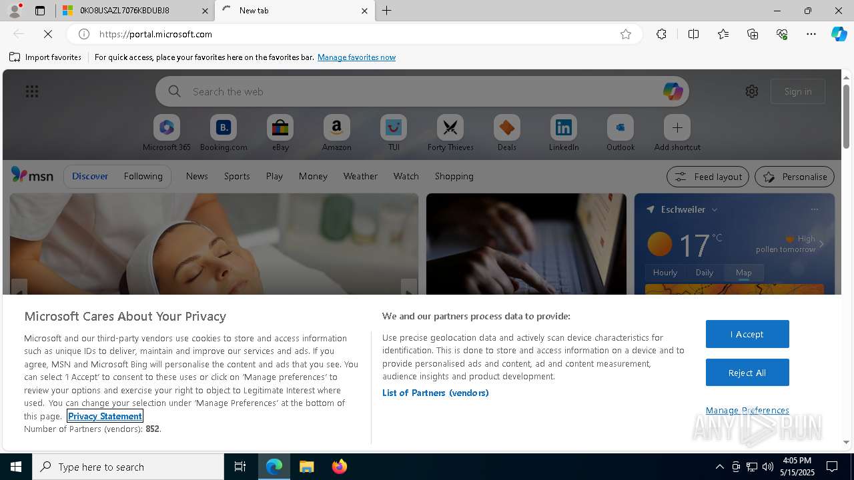Open Favorites hub icon

[x=723, y=34]
